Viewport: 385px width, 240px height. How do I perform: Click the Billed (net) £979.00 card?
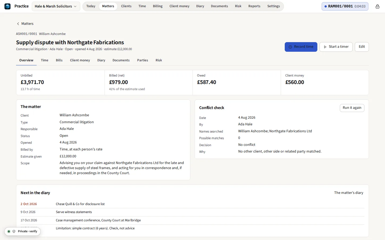(x=149, y=82)
